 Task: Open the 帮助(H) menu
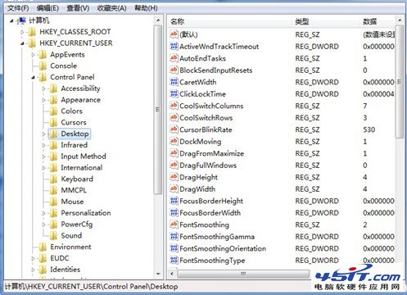coord(146,8)
